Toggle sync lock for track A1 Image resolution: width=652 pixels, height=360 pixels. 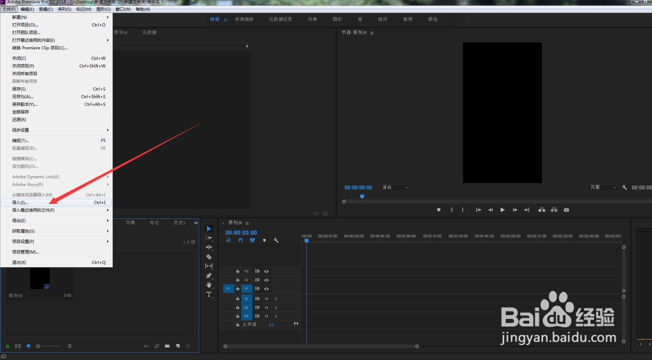point(257,299)
